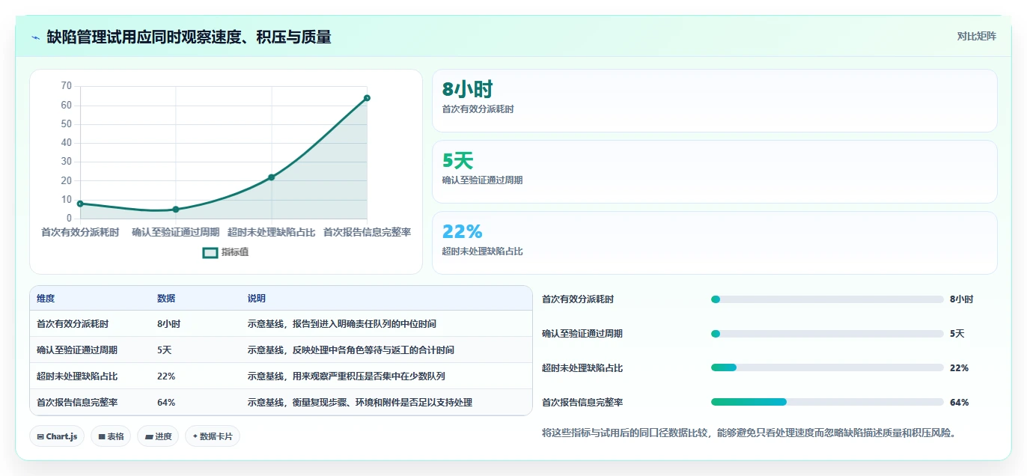Click the 确认至验证通过周期 progress bar
This screenshot has width=1027, height=476.
(827, 334)
